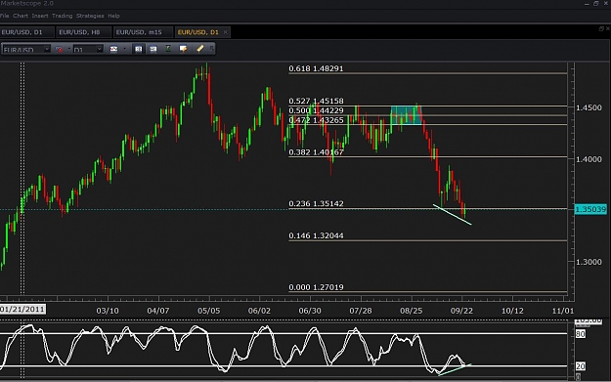Click the 1.4500 price axis label
611x382 pixels.
589,107
